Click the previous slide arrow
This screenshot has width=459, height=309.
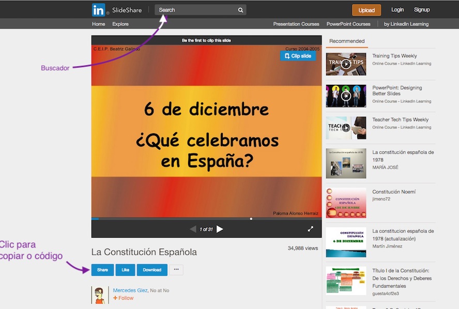click(x=193, y=228)
